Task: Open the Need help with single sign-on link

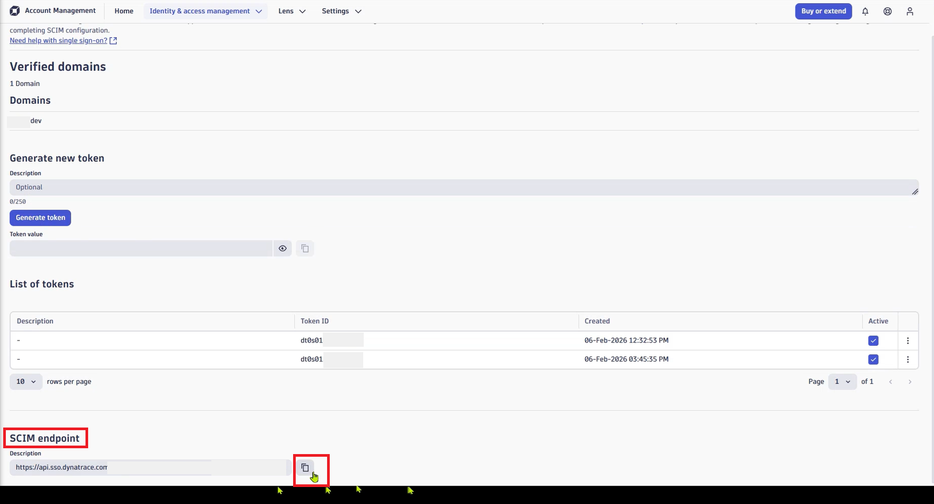Action: (x=58, y=40)
